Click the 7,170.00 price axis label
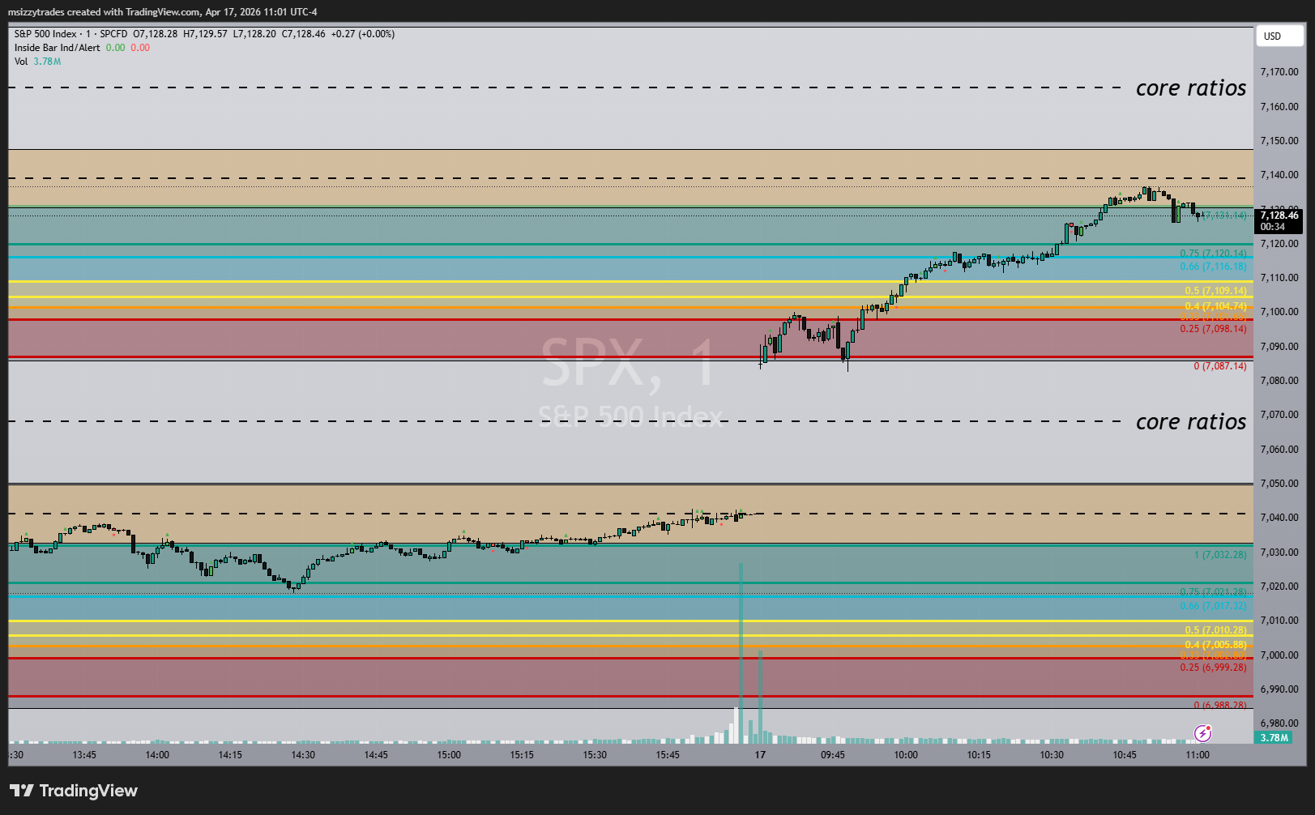Screen dimensions: 1315x815 pos(1279,72)
